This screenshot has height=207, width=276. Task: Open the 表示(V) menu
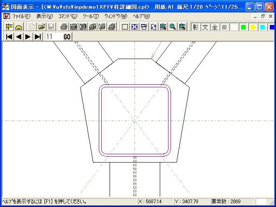[44, 16]
